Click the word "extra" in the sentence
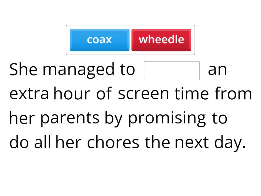This screenshot has width=261, height=196. [29, 94]
